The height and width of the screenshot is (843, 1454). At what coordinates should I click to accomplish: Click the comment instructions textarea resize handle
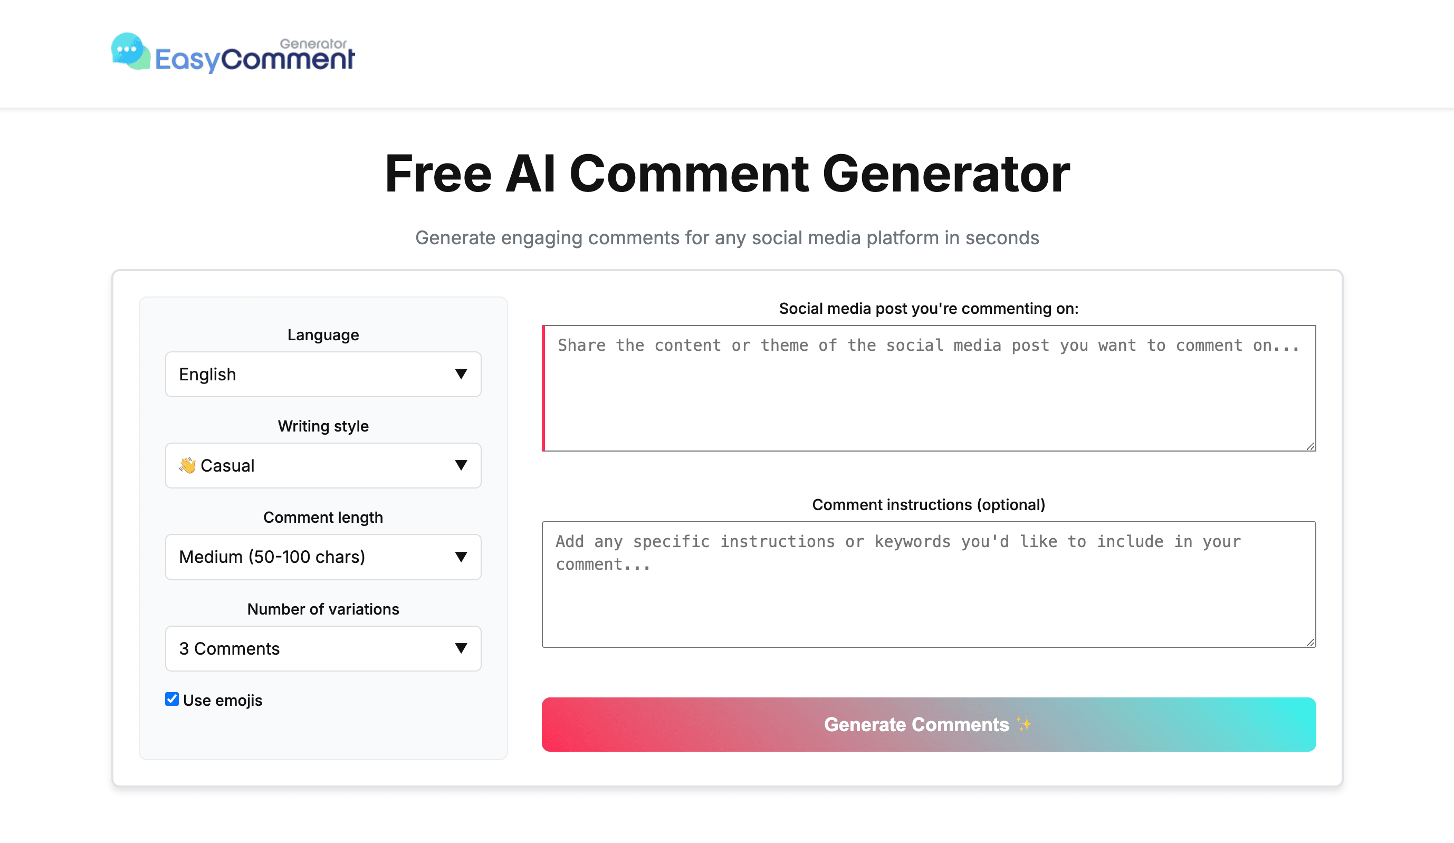pyautogui.click(x=1310, y=642)
